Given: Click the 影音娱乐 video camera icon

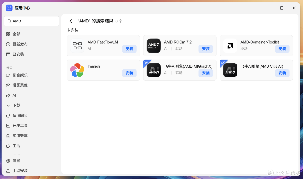Looking at the screenshot, I should click(8, 75).
